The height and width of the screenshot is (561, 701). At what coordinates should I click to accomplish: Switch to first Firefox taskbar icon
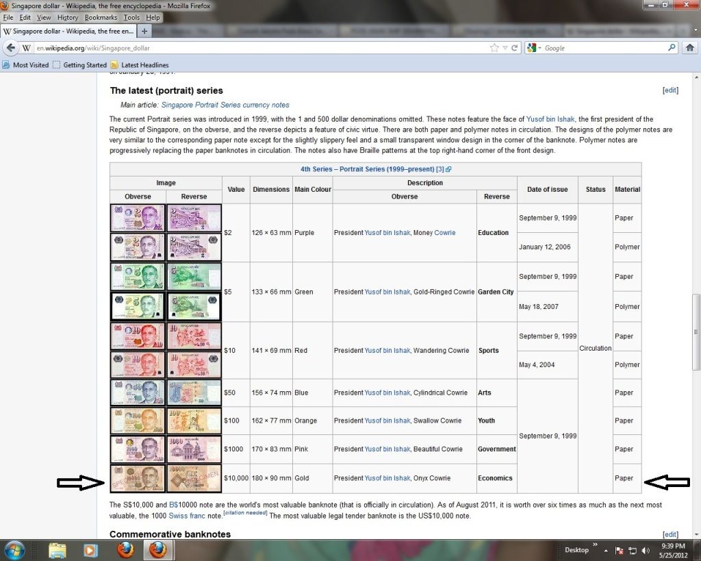[126, 550]
